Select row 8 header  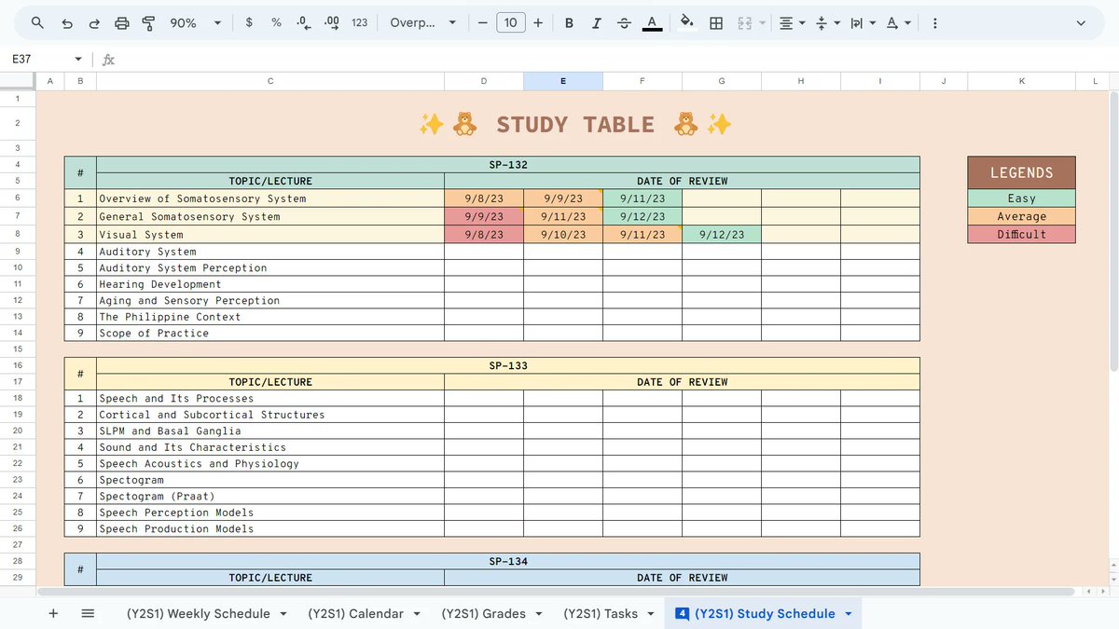pos(18,234)
